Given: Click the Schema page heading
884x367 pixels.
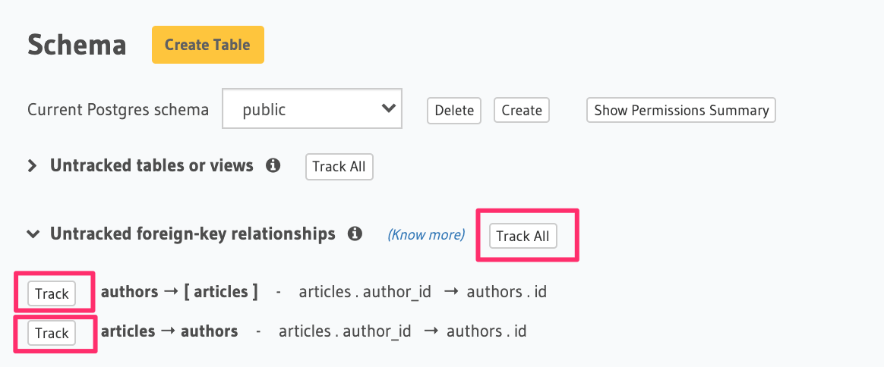Looking at the screenshot, I should [77, 45].
